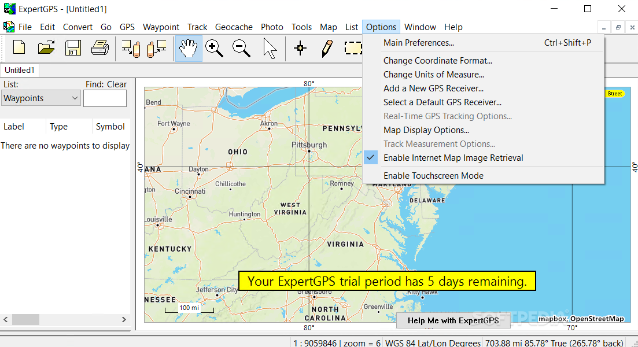Print the map with the printer icon
638x347 pixels.
click(100, 48)
